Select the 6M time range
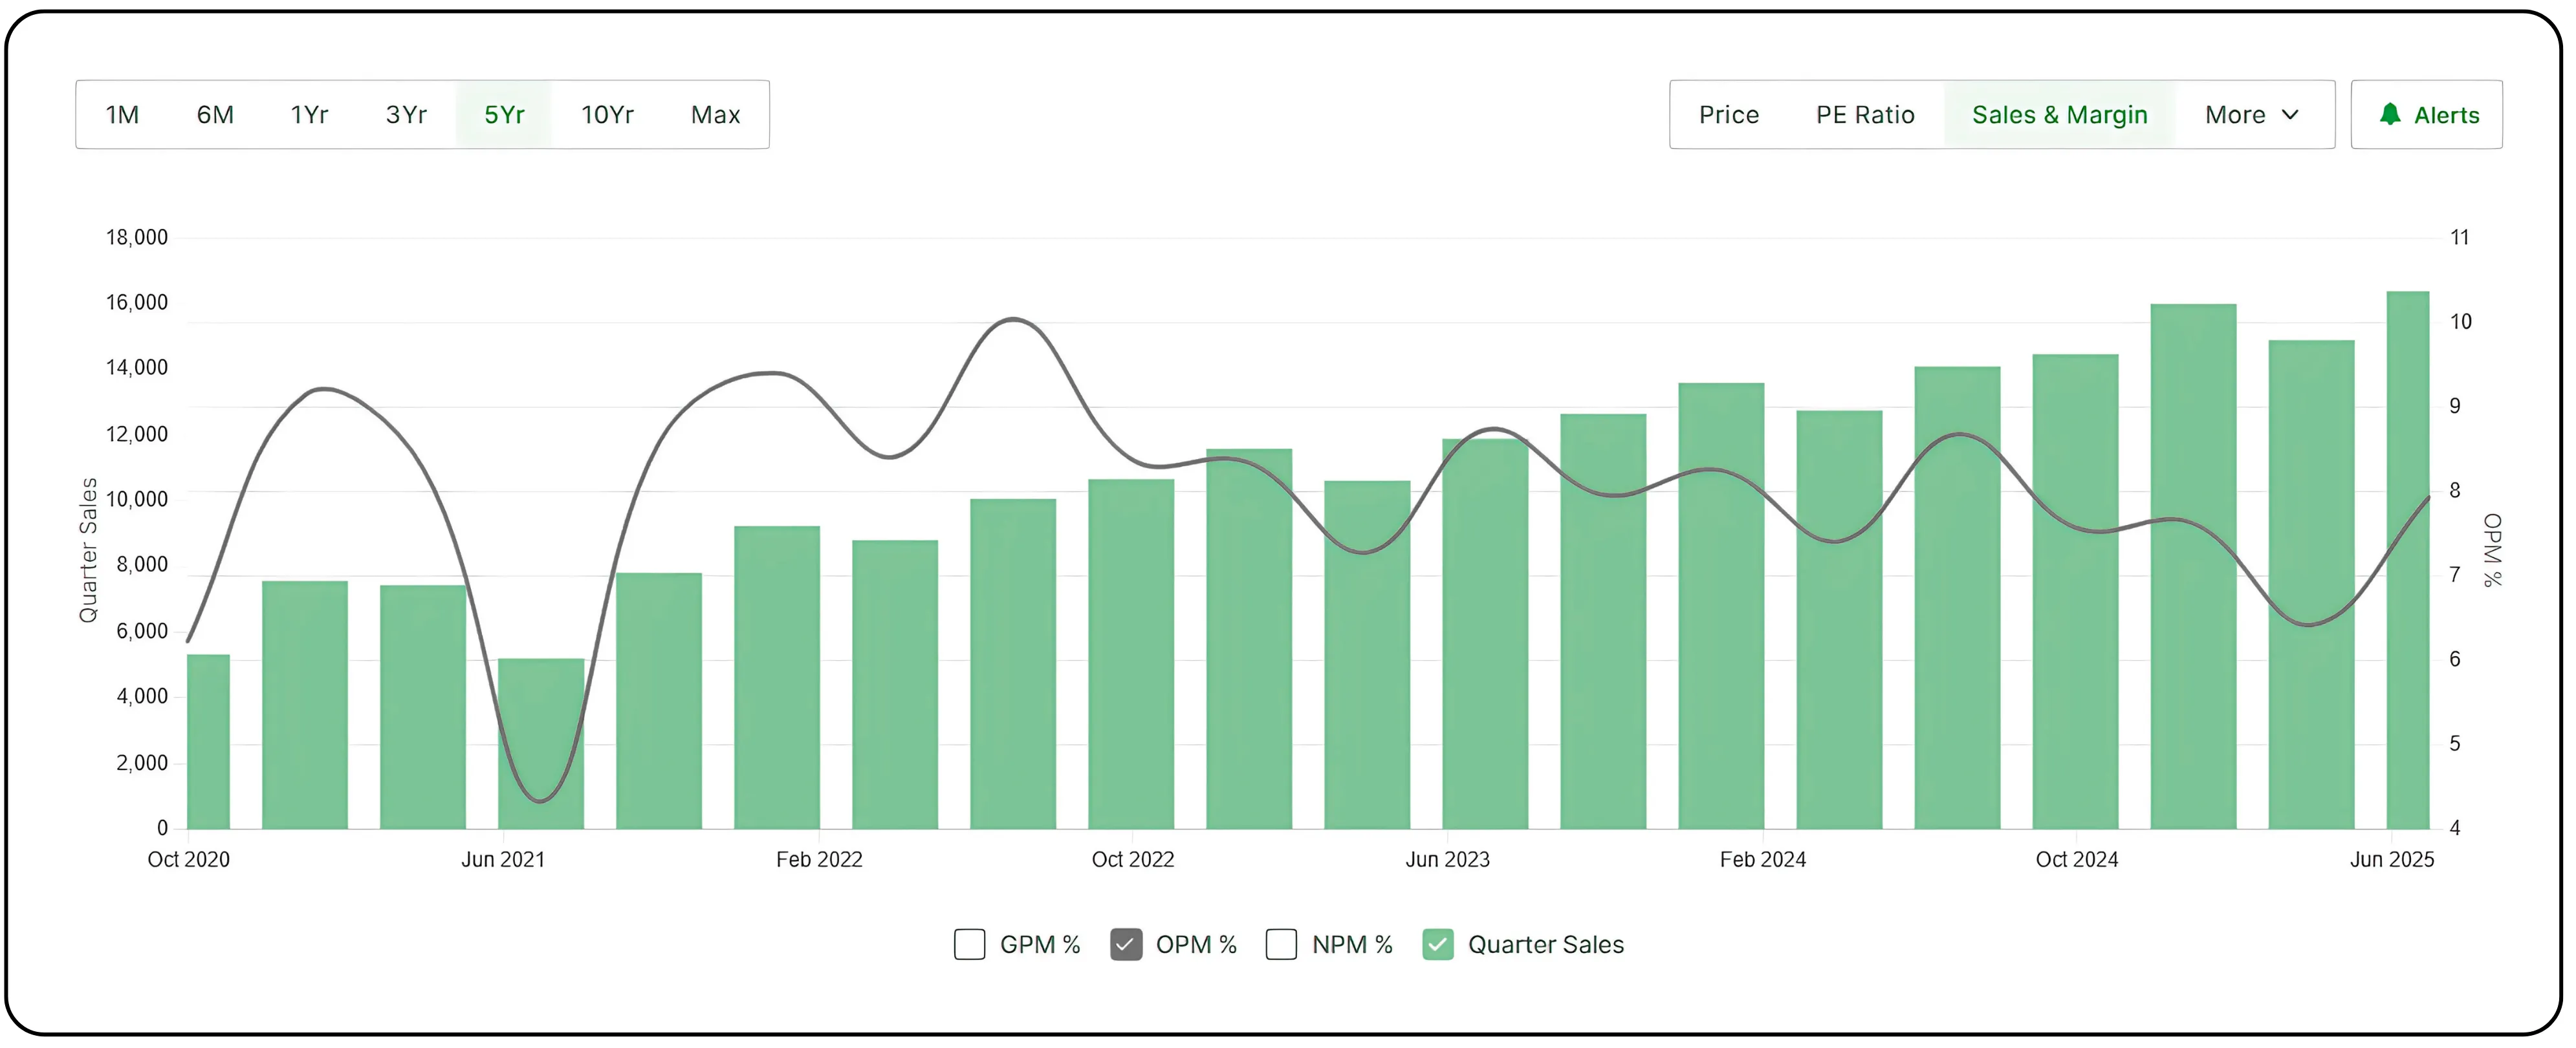Screen dimensions: 2576x1048 point(215,114)
